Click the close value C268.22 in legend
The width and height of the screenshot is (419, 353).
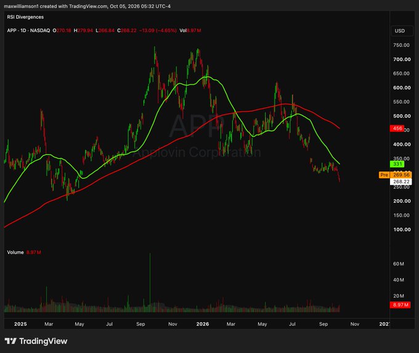127,30
